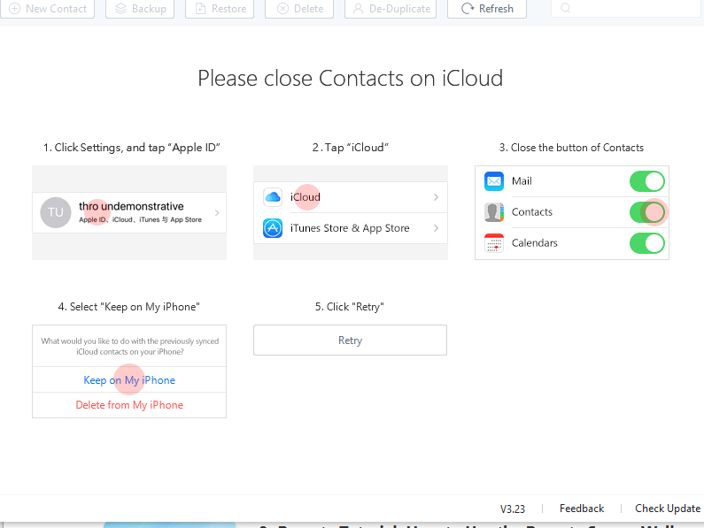Viewport: 704px width, 528px height.
Task: Click the iTunes Store & App Store label
Action: click(350, 228)
